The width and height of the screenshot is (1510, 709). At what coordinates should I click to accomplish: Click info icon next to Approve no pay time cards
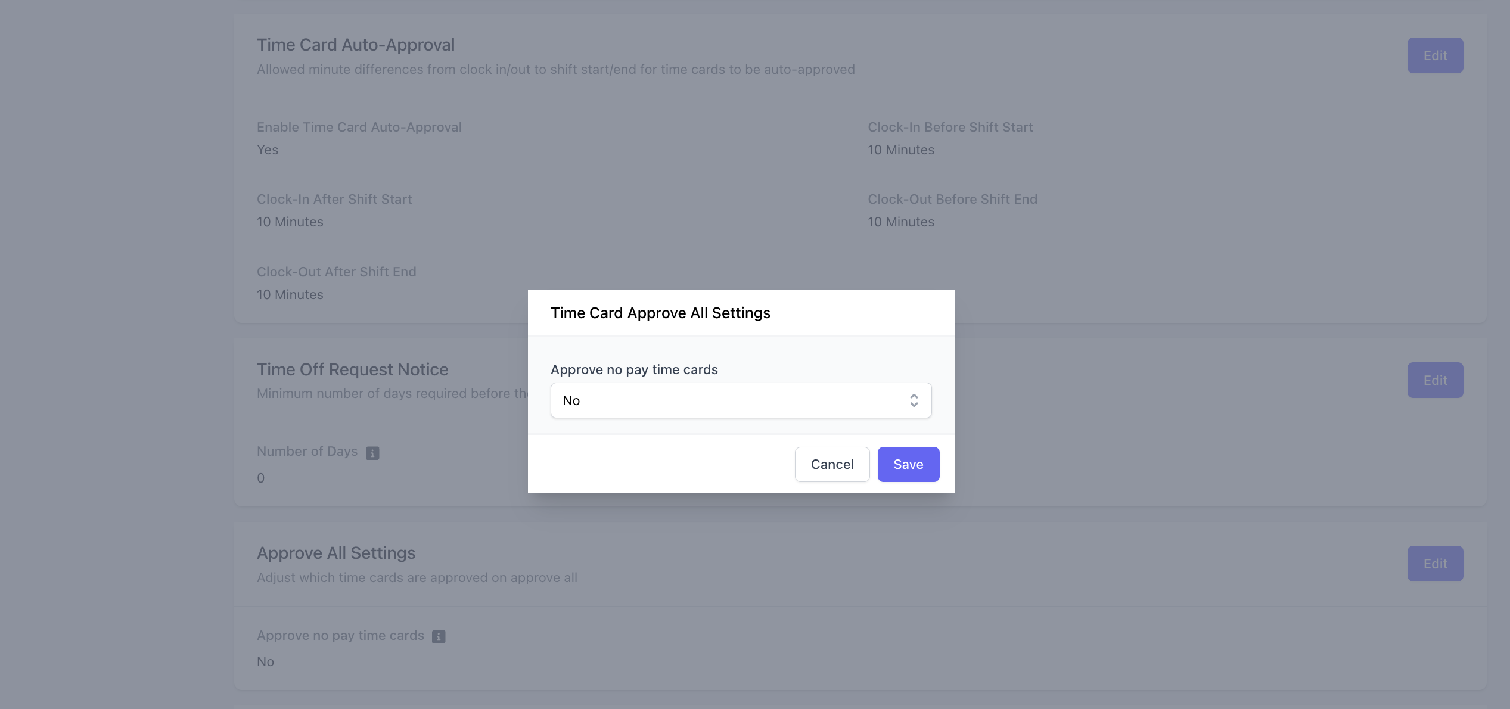coord(439,637)
